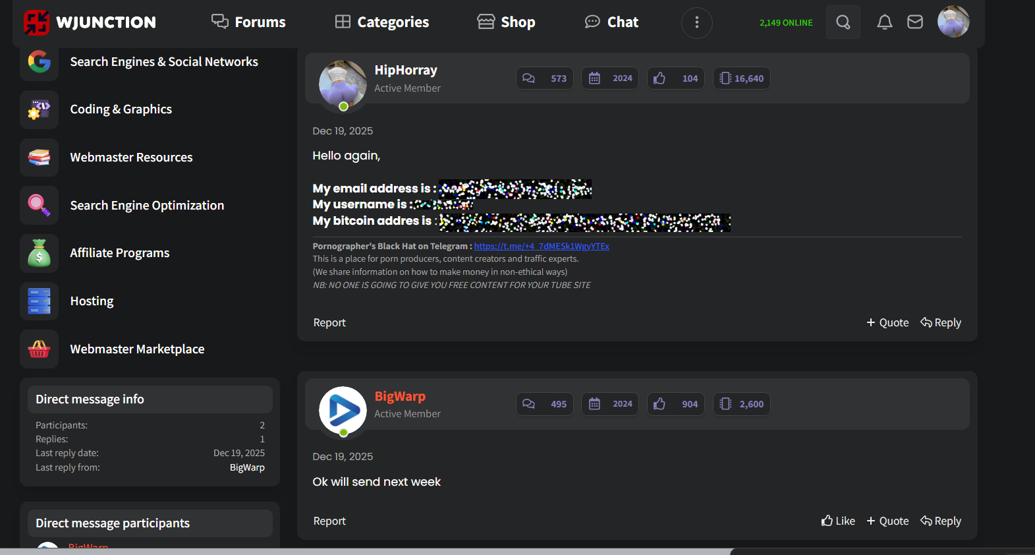1035x555 pixels.
Task: Open the search magnifier icon
Action: pyautogui.click(x=843, y=22)
